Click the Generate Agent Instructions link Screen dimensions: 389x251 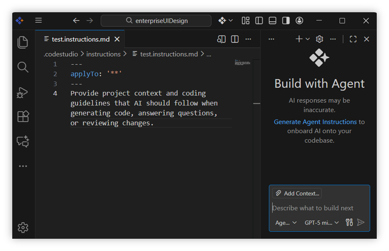(315, 122)
